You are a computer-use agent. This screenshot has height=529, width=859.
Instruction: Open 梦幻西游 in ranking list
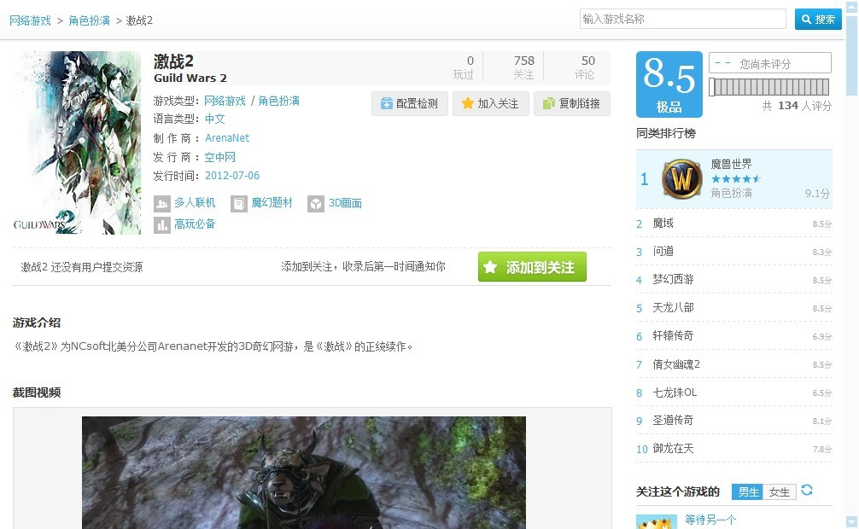pos(673,279)
